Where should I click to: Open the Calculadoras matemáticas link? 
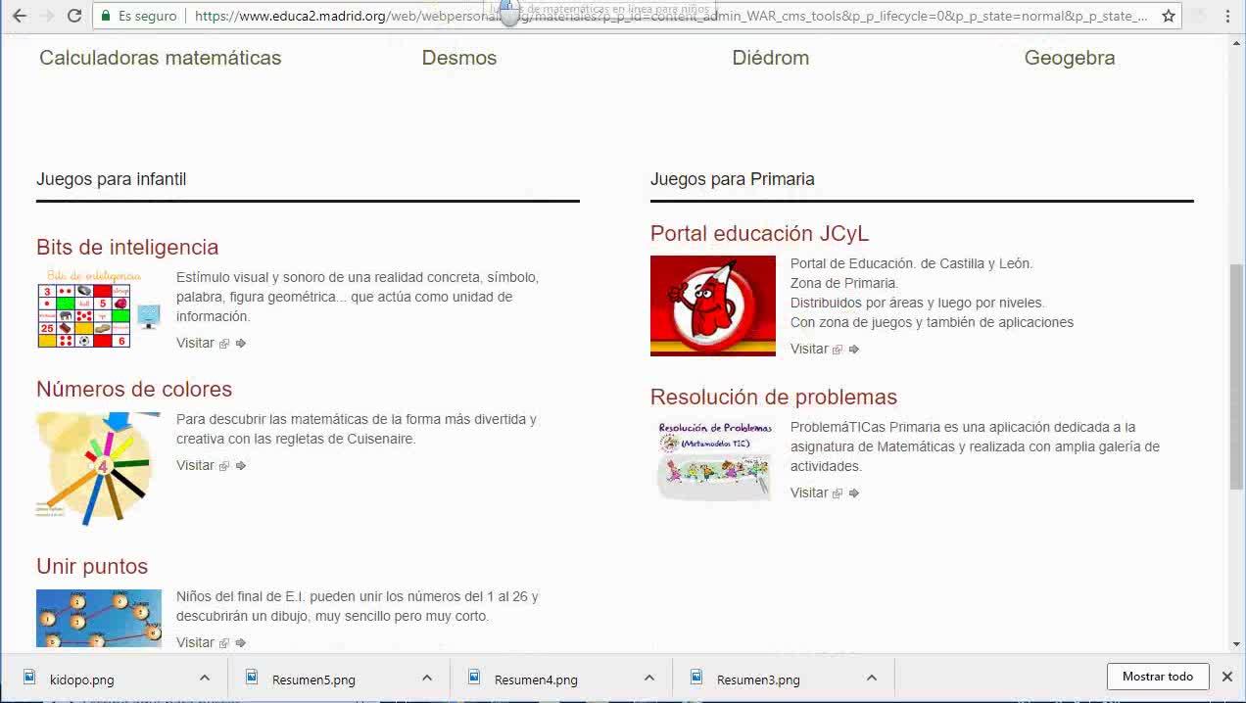[160, 58]
